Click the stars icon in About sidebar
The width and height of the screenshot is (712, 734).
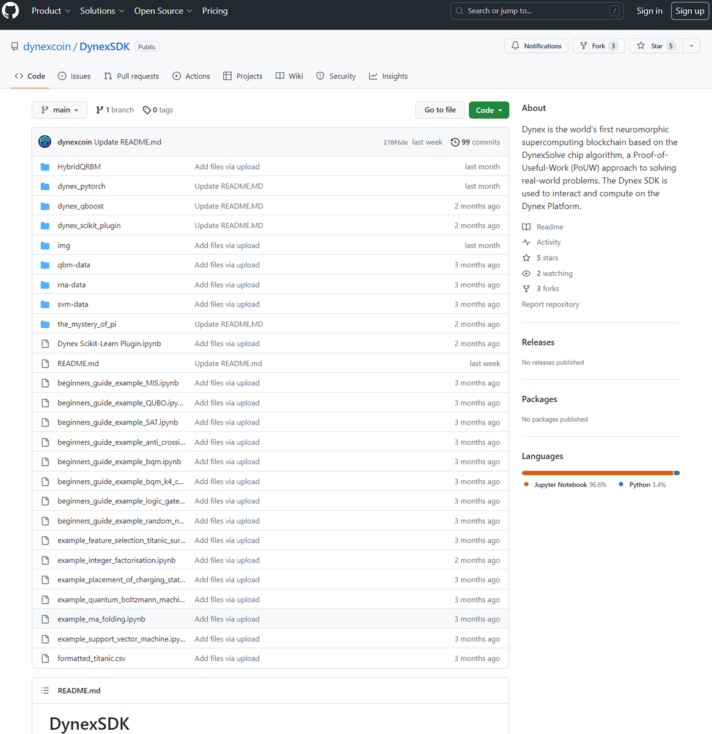click(x=526, y=258)
